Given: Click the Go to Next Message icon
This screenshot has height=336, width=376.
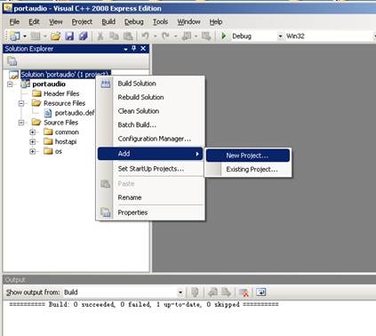Looking at the screenshot, I should (226, 292).
